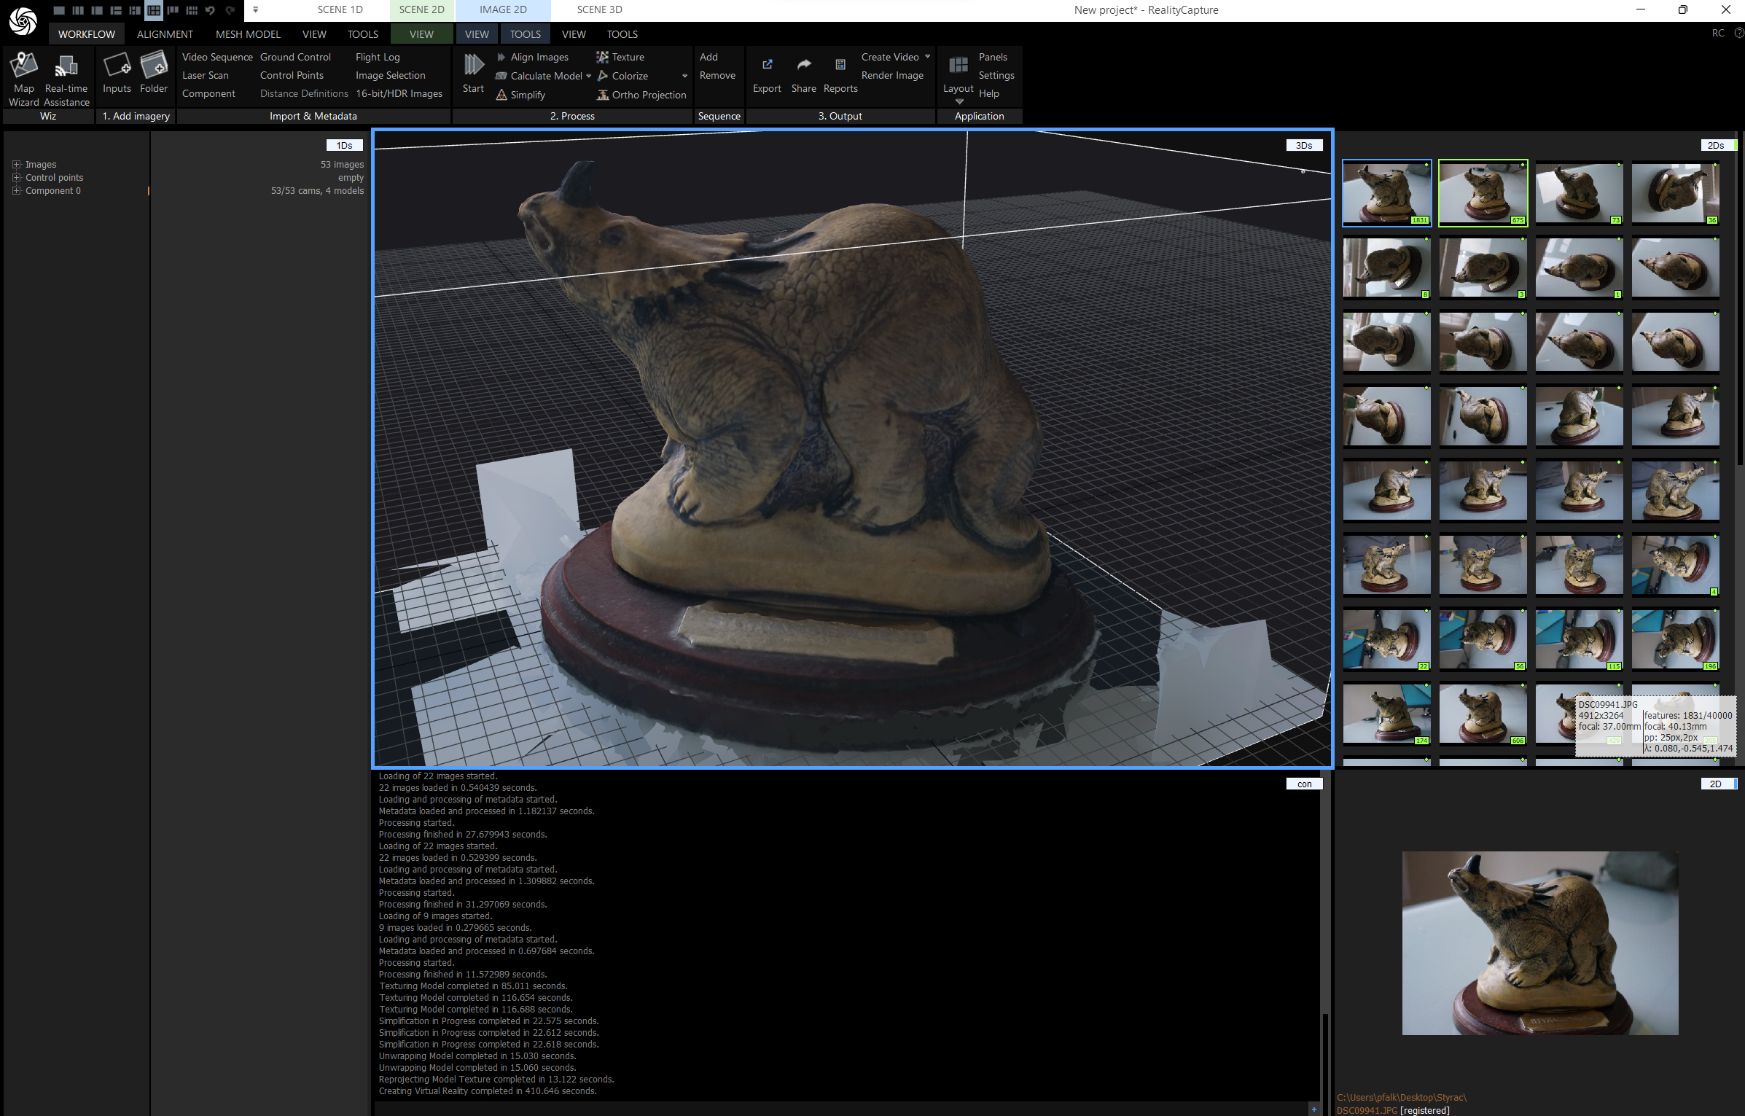The height and width of the screenshot is (1116, 1745).
Task: Switch to the ALIGNMENT tab
Action: click(165, 34)
